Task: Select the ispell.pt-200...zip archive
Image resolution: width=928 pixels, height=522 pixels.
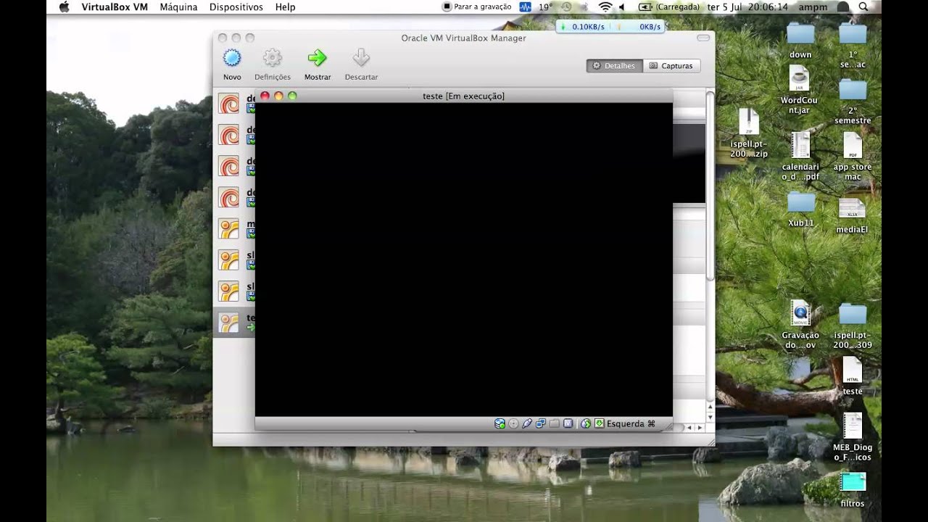Action: pyautogui.click(x=748, y=133)
